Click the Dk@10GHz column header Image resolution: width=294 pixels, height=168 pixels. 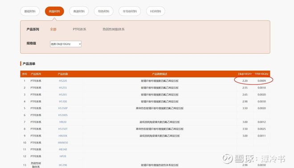(245, 74)
